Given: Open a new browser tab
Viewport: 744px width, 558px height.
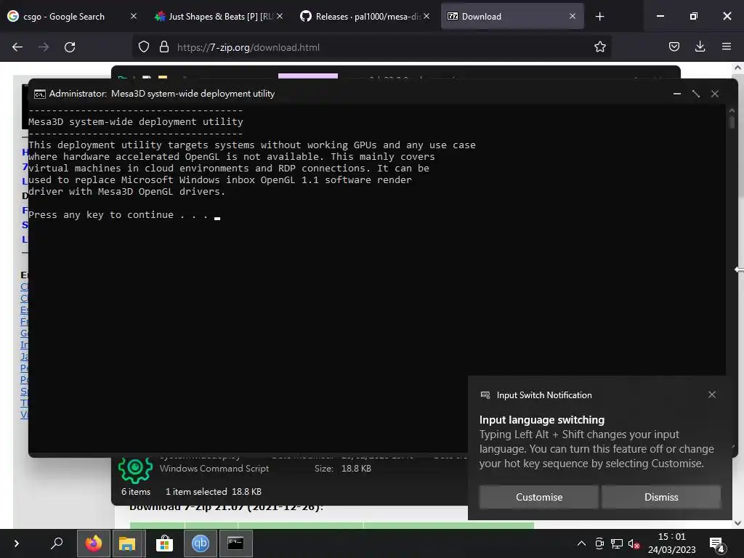Looking at the screenshot, I should [x=599, y=17].
